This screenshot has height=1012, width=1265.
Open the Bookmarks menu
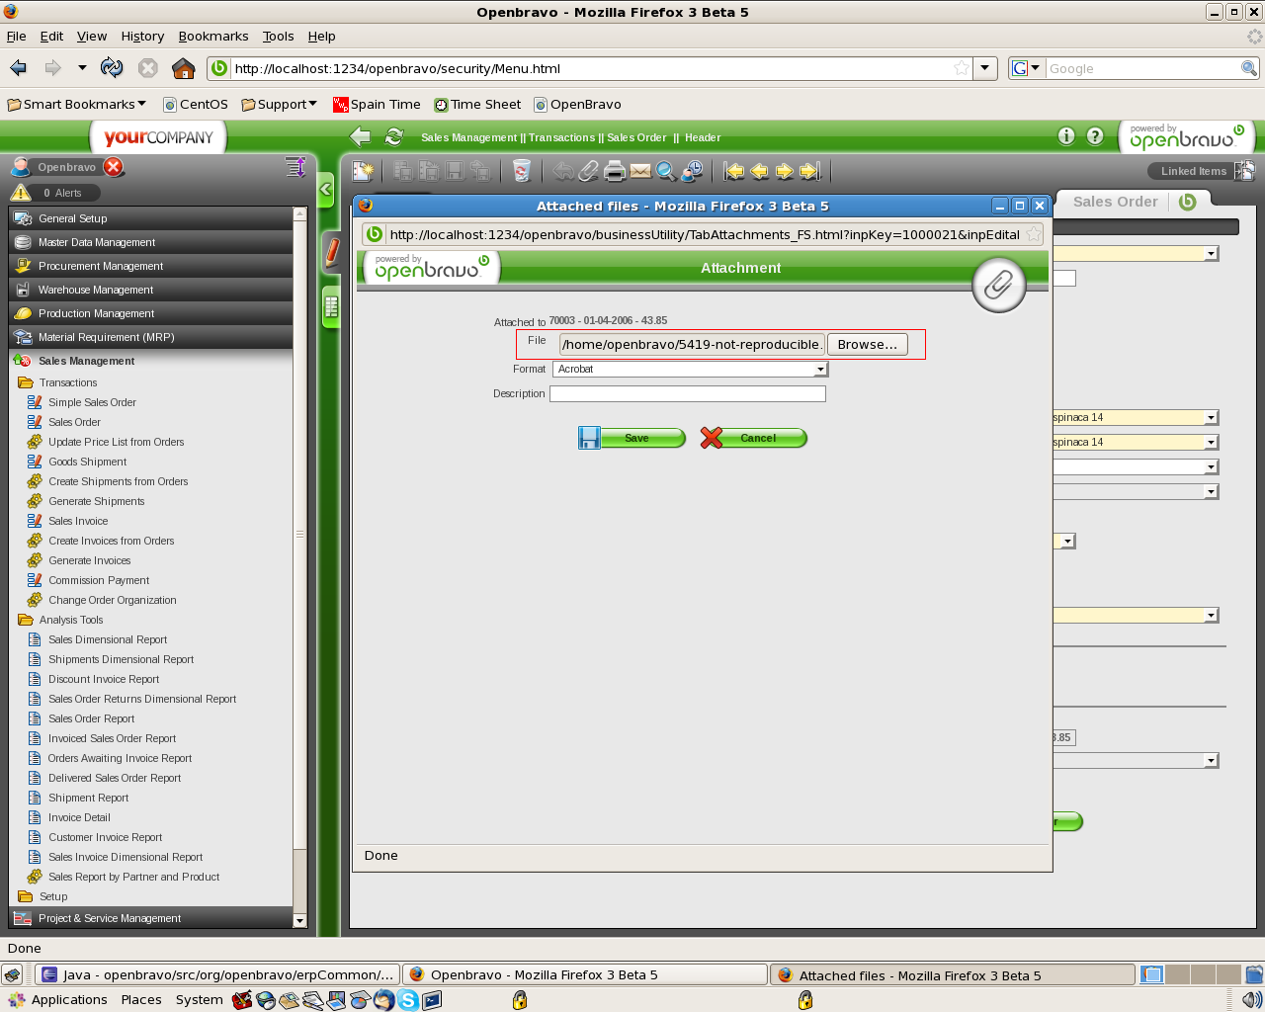click(212, 36)
